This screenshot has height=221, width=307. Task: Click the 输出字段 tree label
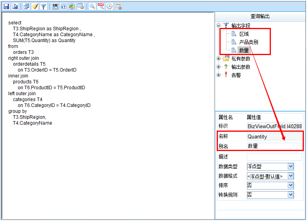pyautogui.click(x=241, y=26)
